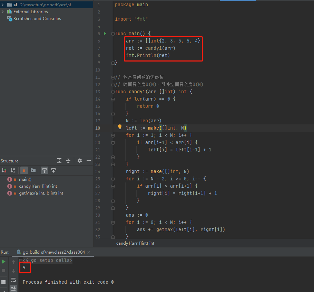Expand the External Libraries node
This screenshot has height=292, width=314.
click(x=2, y=12)
